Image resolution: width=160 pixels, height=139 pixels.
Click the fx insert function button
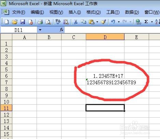pyautogui.click(x=62, y=30)
